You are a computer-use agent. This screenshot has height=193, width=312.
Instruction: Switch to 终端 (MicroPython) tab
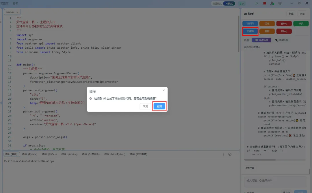pyautogui.click(x=115, y=154)
